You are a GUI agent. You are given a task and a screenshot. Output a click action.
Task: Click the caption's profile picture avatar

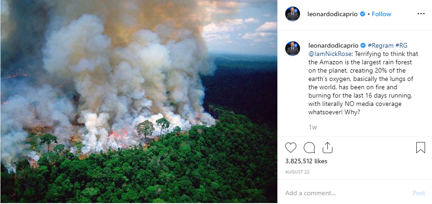tap(293, 49)
